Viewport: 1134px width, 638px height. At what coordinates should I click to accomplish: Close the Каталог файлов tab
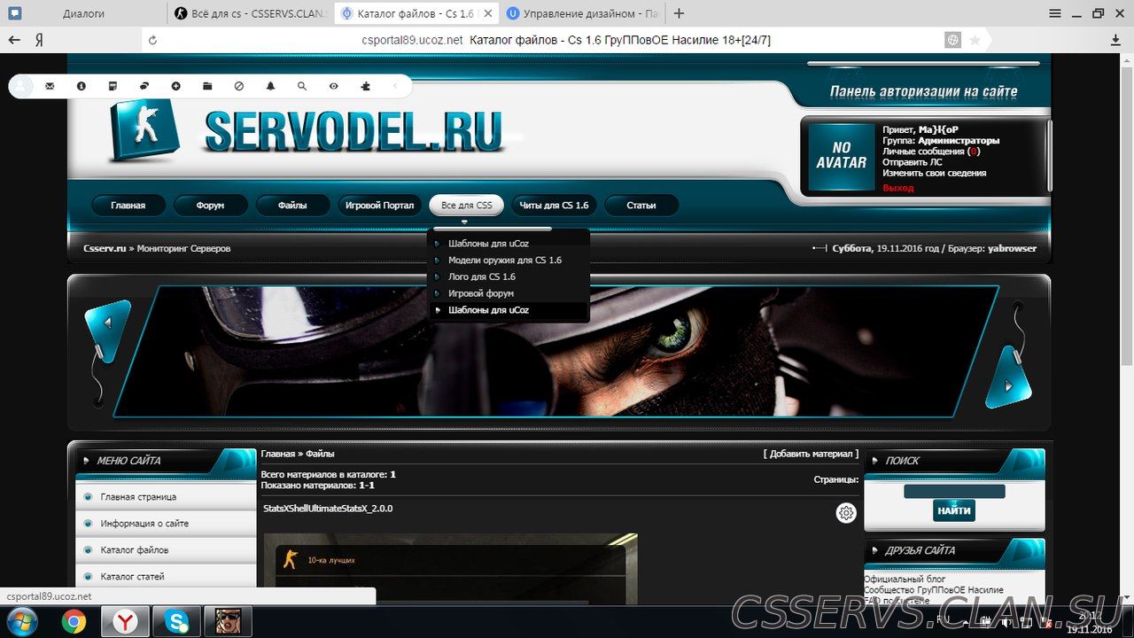[487, 13]
